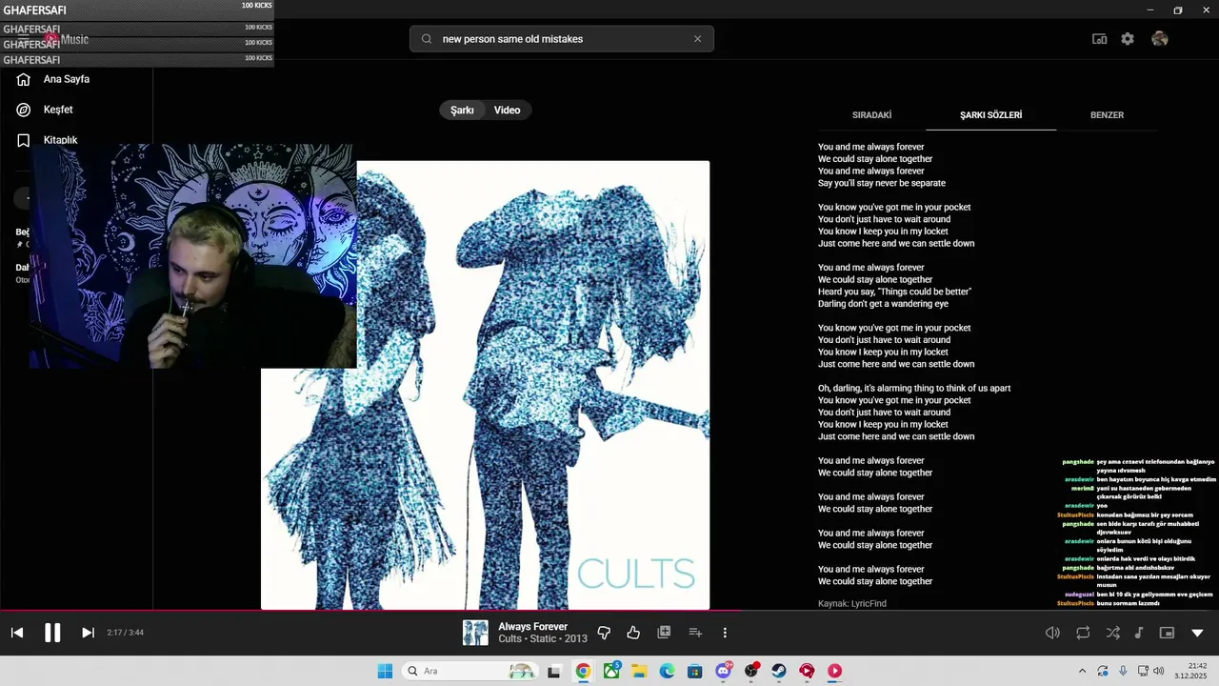Save the song to library
1219x686 pixels.
(x=665, y=633)
